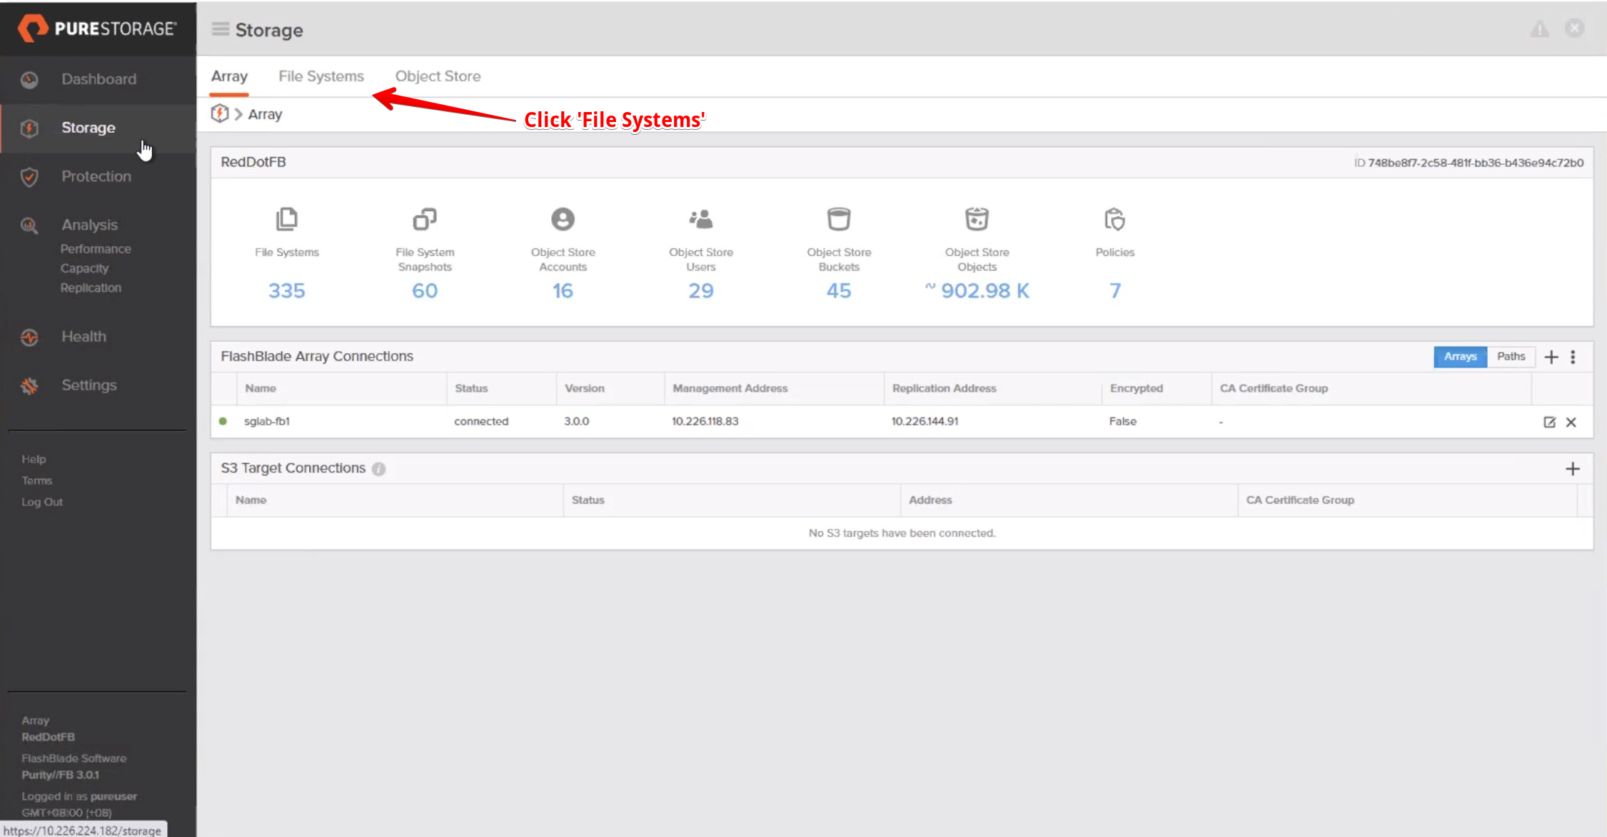The width and height of the screenshot is (1607, 837).
Task: Click the 45 buckets count
Action: coord(839,290)
